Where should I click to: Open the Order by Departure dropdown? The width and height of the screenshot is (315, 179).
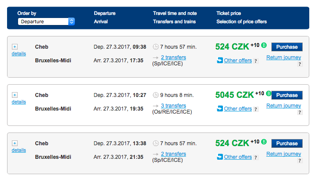[46, 21]
